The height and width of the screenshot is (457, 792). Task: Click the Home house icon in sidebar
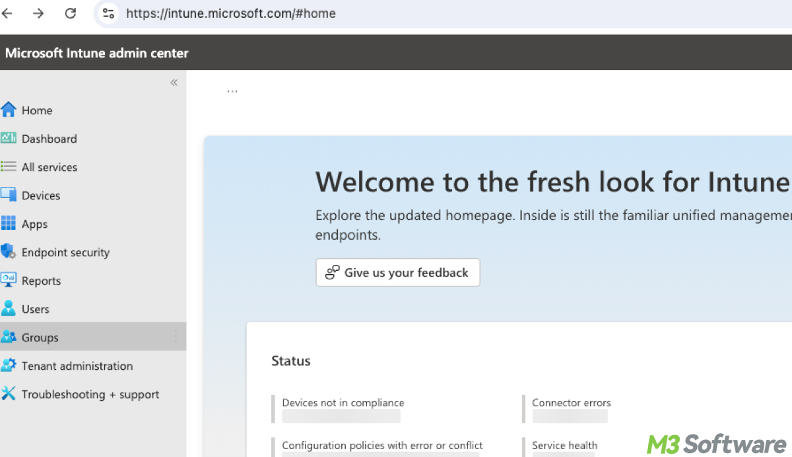point(9,110)
